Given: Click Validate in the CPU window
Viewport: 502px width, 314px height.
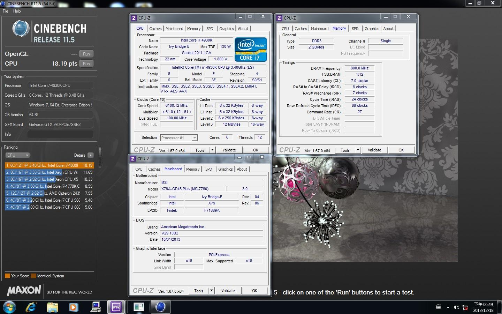Looking at the screenshot, I should [229, 150].
